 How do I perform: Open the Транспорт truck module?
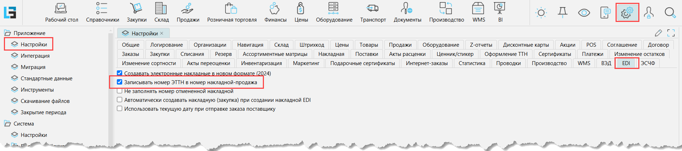tap(373, 12)
